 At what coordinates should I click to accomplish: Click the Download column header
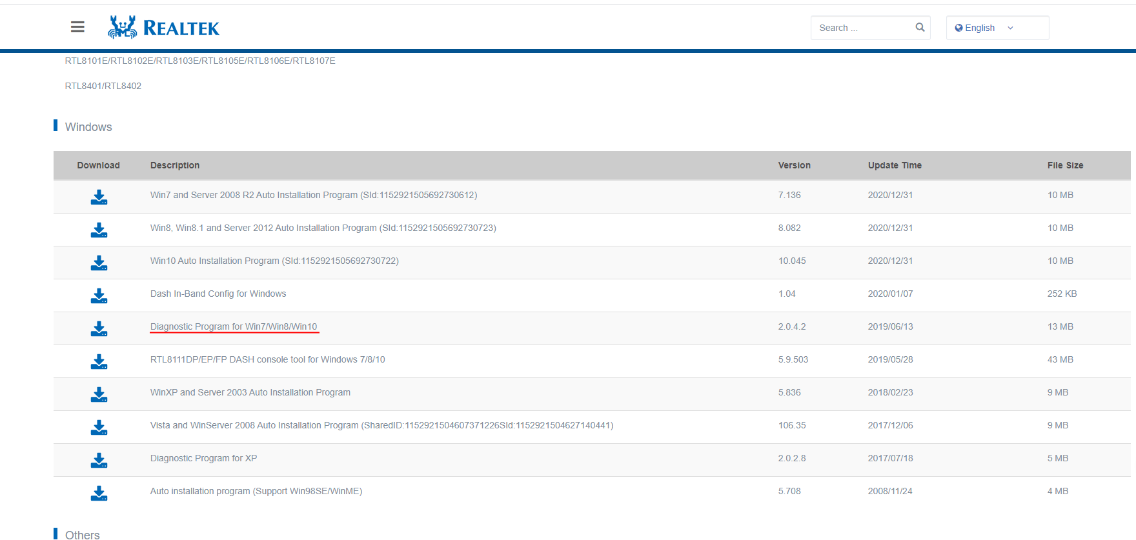coord(99,165)
